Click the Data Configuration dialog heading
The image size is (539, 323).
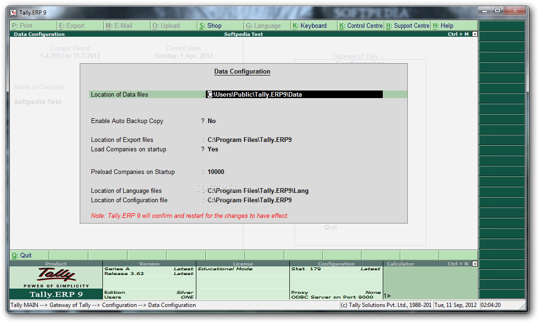tap(242, 71)
